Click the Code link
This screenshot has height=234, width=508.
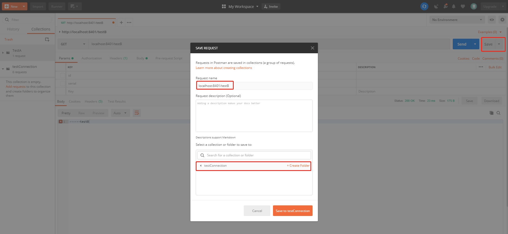tap(476, 59)
